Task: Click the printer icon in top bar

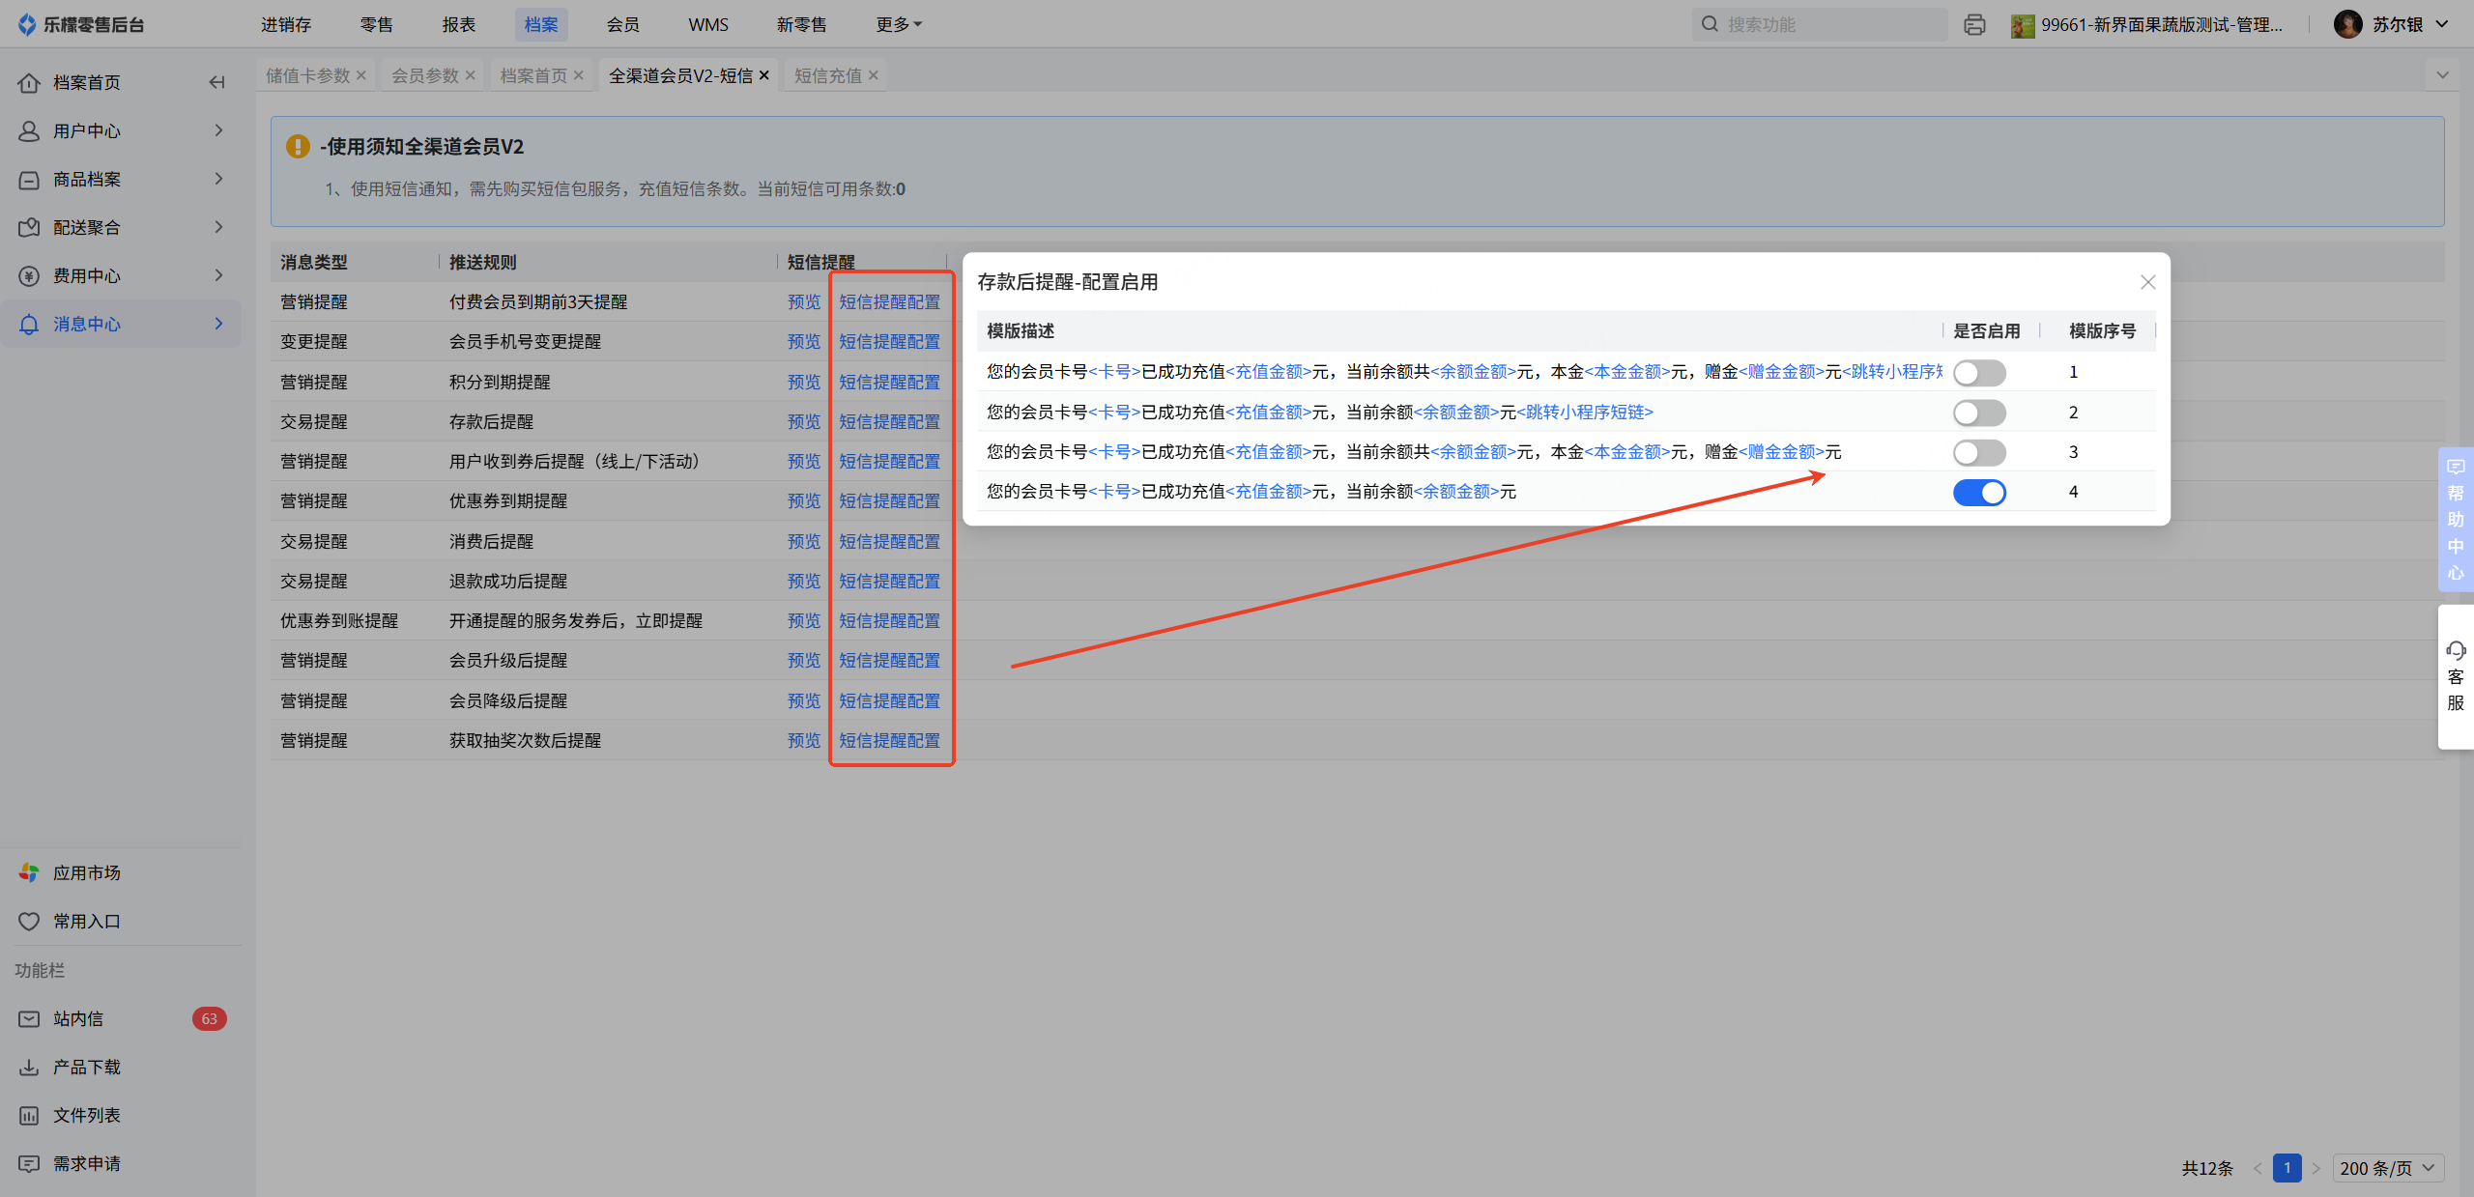Action: 1974,25
